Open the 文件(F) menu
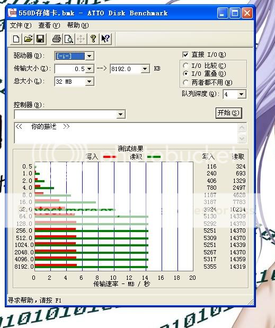This screenshot has width=275, height=328. 21,25
